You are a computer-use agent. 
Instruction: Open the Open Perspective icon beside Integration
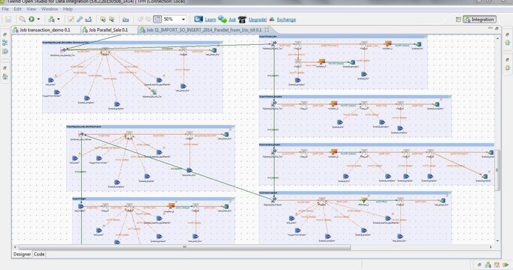click(x=458, y=19)
